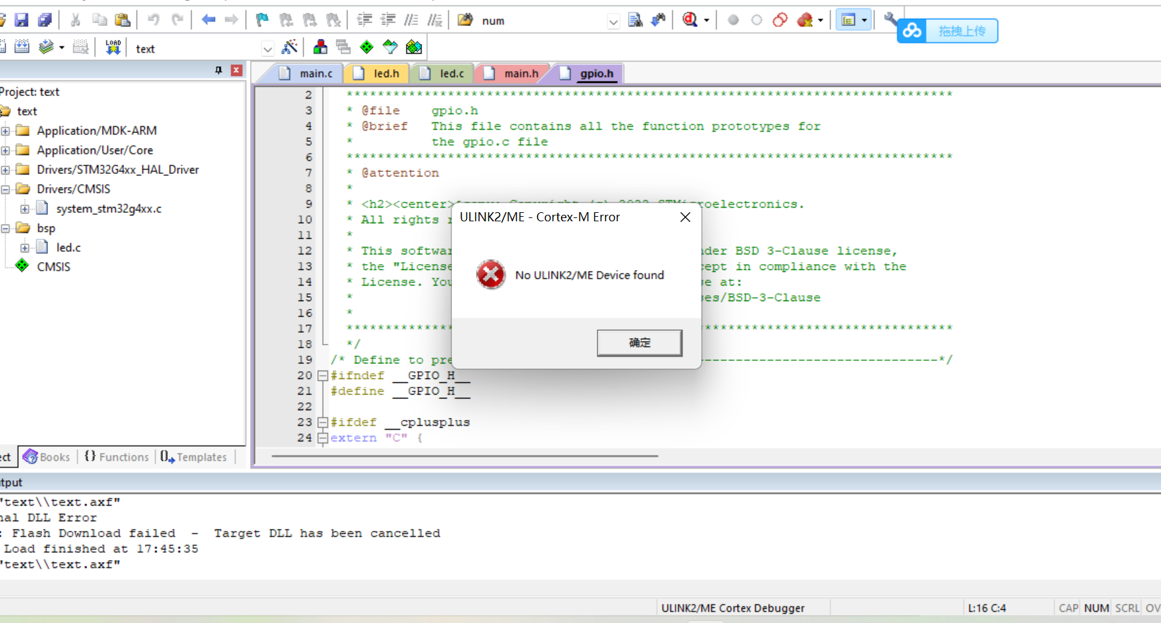1161x623 pixels.
Task: Click the 确定 button in error dialog
Action: pyautogui.click(x=640, y=343)
